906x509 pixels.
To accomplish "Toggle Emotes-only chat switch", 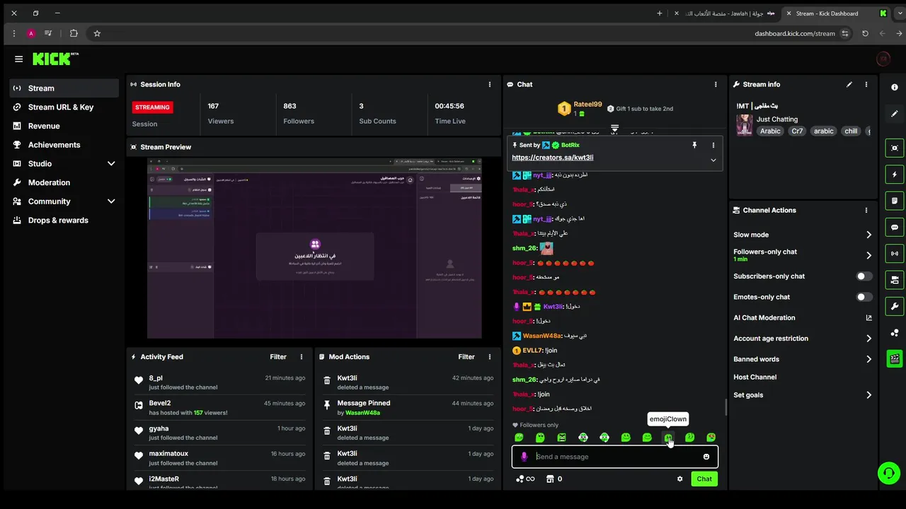I will (864, 297).
